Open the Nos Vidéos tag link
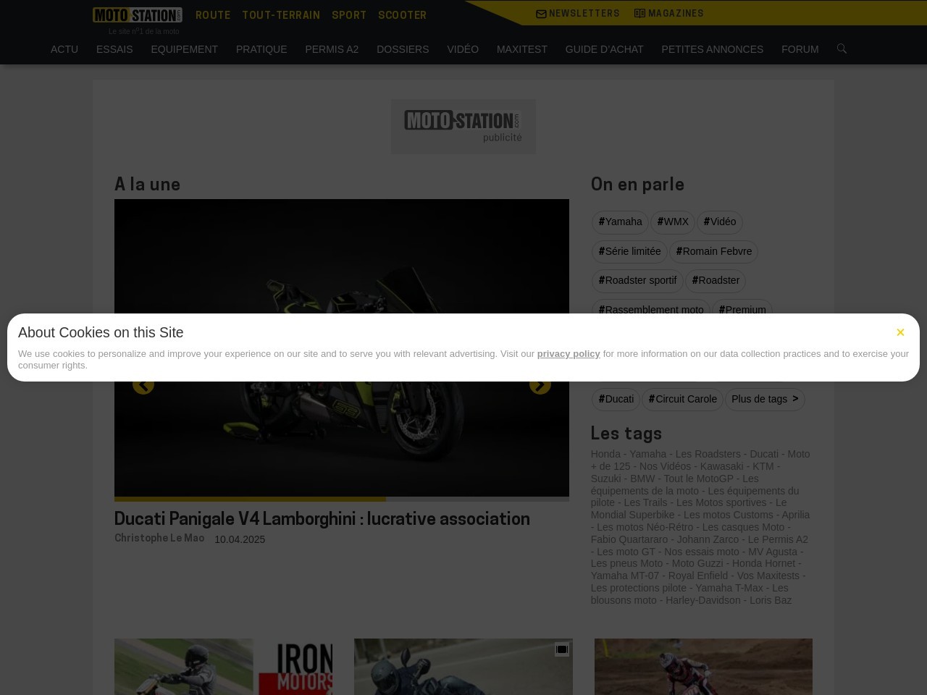 665,466
